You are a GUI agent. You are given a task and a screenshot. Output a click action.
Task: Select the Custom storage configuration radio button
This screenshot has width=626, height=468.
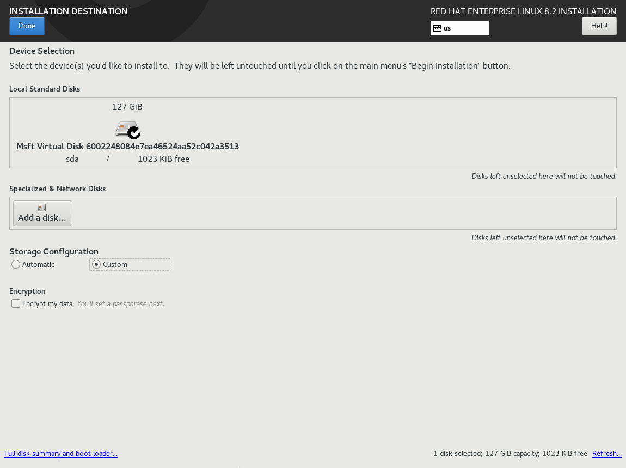(x=96, y=265)
